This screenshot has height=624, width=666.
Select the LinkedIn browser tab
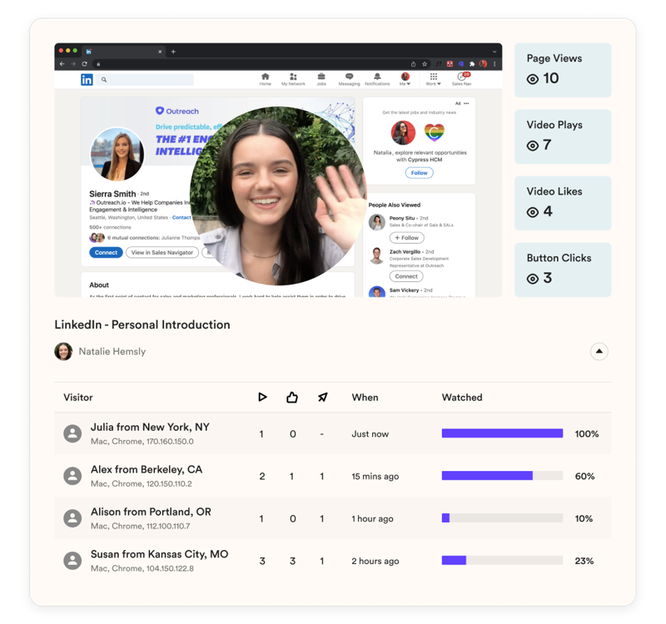pyautogui.click(x=123, y=52)
